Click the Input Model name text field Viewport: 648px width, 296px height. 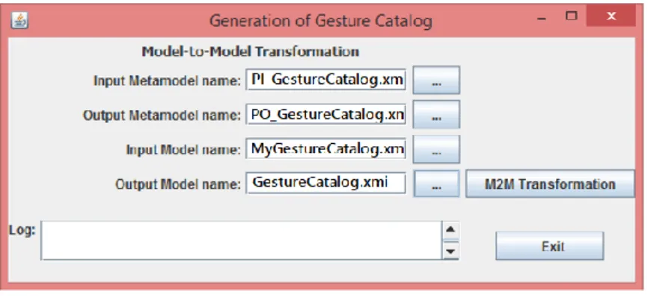point(325,149)
